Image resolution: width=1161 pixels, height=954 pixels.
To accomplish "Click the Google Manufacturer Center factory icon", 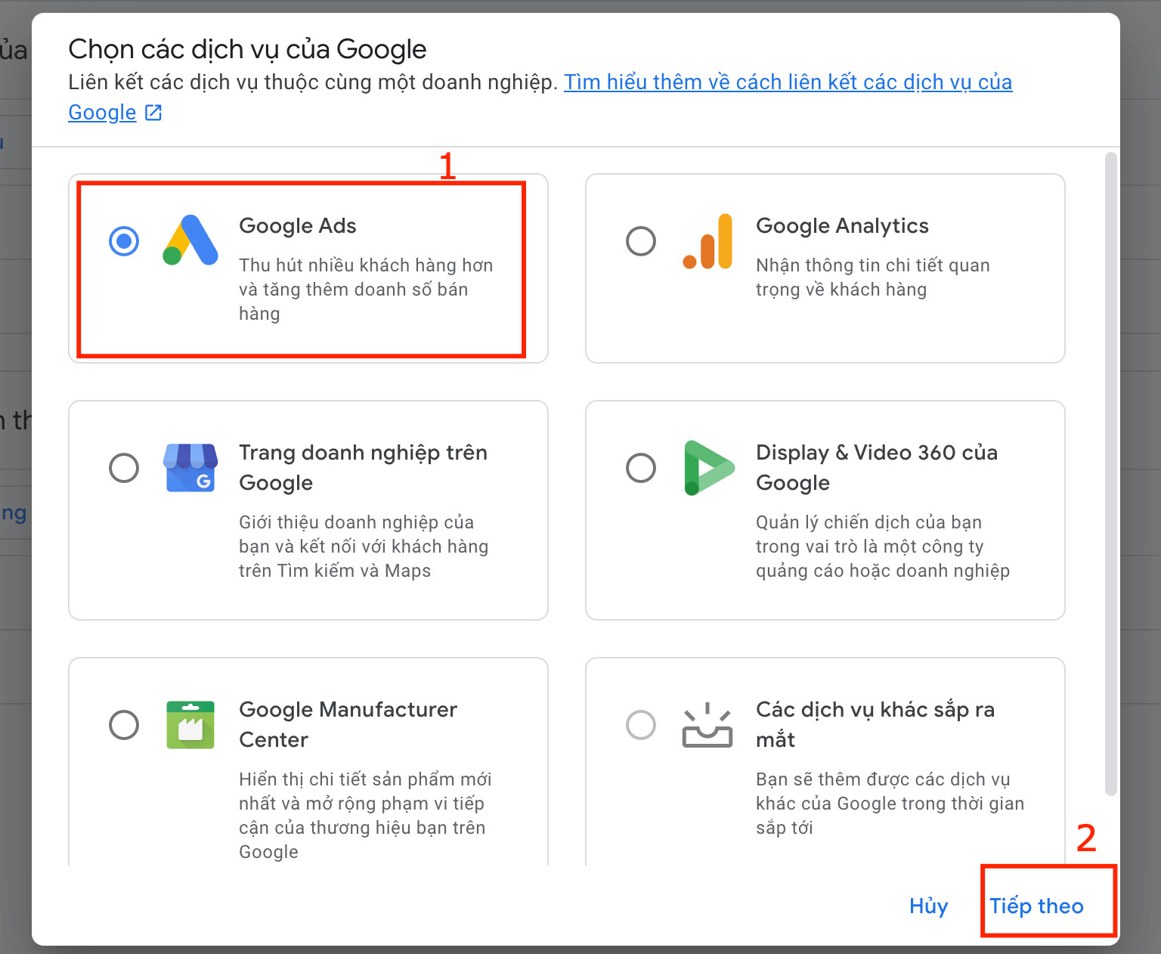I will click(x=190, y=725).
